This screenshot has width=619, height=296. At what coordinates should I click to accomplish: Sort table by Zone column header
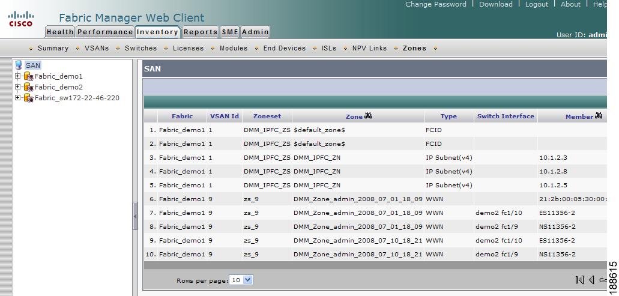point(354,116)
